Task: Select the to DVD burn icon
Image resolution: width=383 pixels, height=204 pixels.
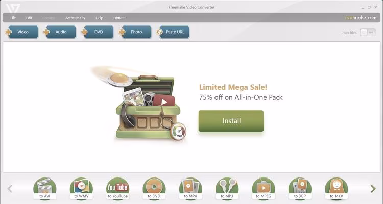Action: [x=154, y=189]
